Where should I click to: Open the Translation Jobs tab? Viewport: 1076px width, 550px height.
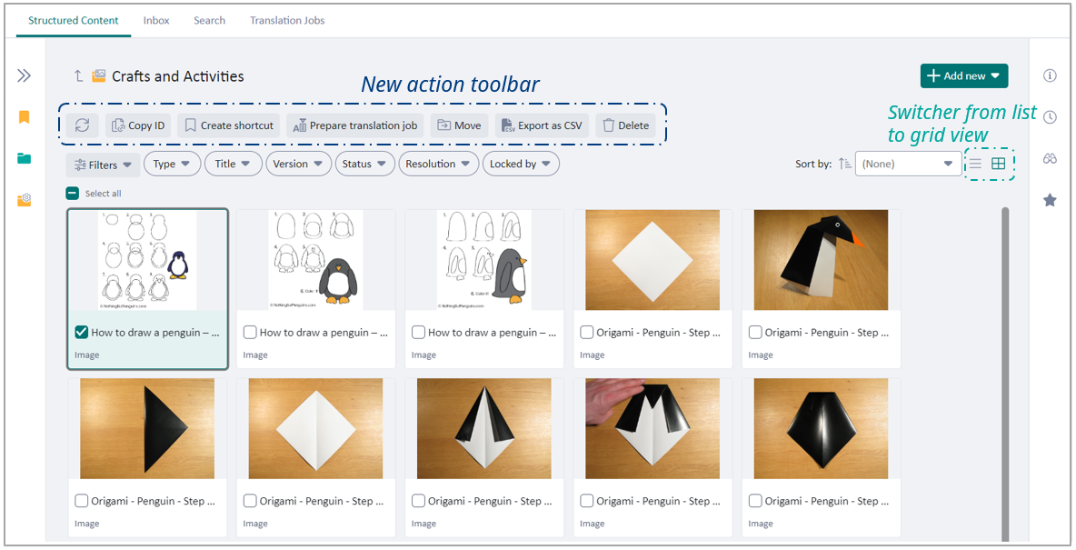287,20
